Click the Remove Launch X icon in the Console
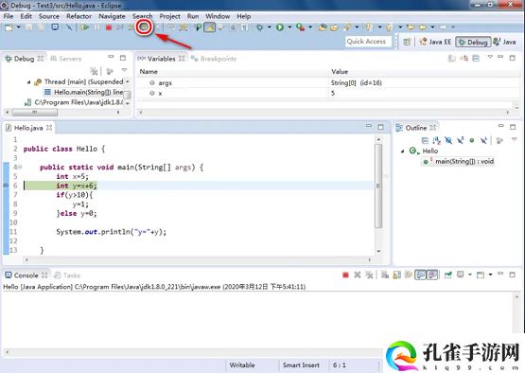This screenshot has width=525, height=373. (x=358, y=275)
